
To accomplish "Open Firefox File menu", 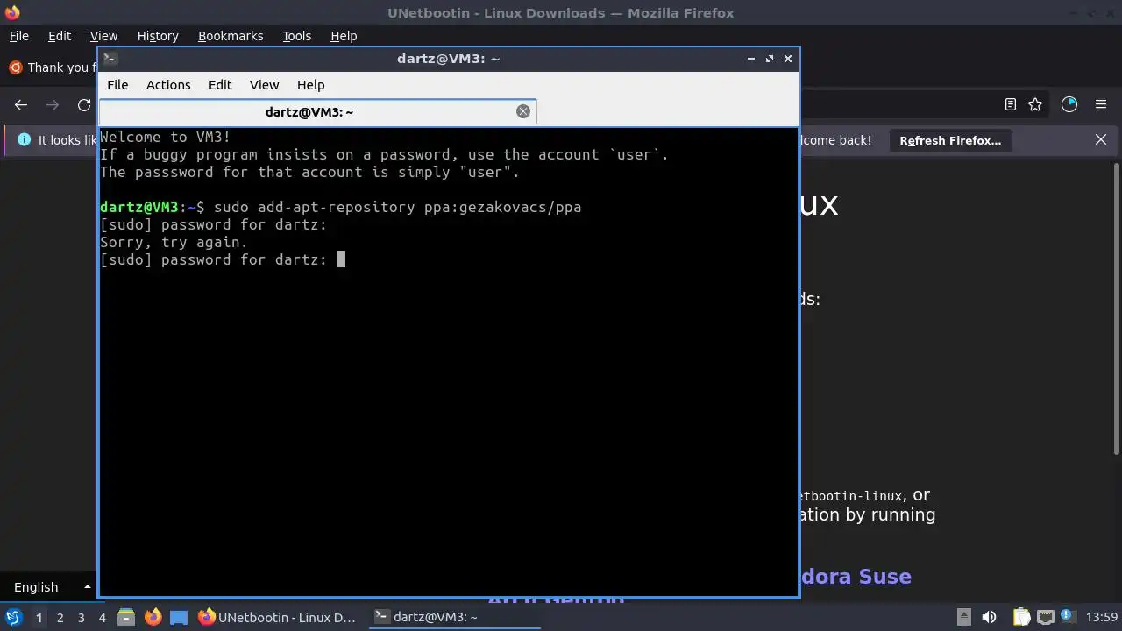I will point(18,36).
